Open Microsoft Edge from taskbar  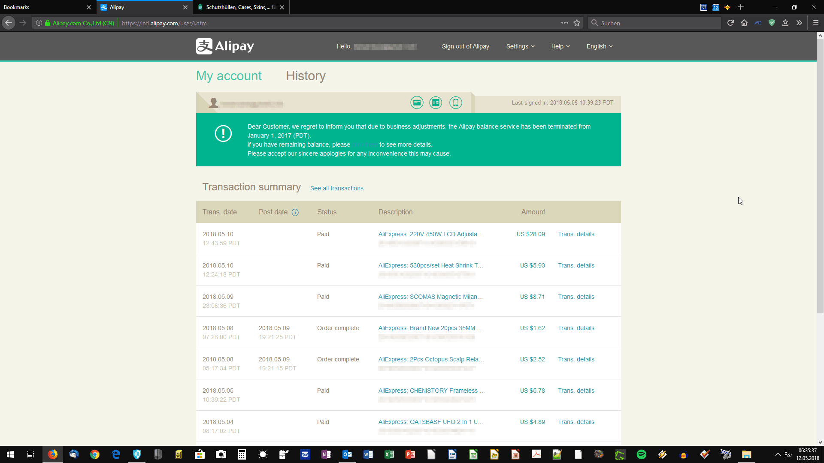pyautogui.click(x=116, y=454)
